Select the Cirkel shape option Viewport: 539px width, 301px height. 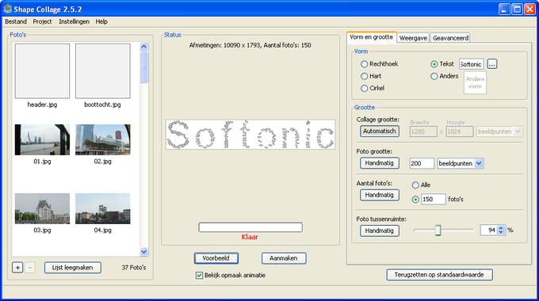coord(373,88)
